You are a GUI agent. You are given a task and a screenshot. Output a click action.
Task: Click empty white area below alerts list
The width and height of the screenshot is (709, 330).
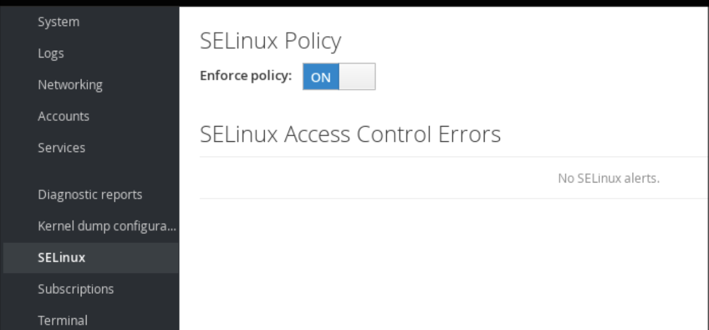(441, 266)
